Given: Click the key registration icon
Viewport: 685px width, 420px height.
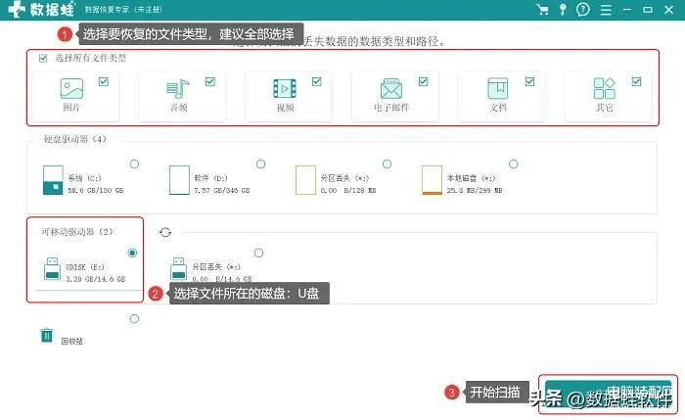Looking at the screenshot, I should 563,9.
